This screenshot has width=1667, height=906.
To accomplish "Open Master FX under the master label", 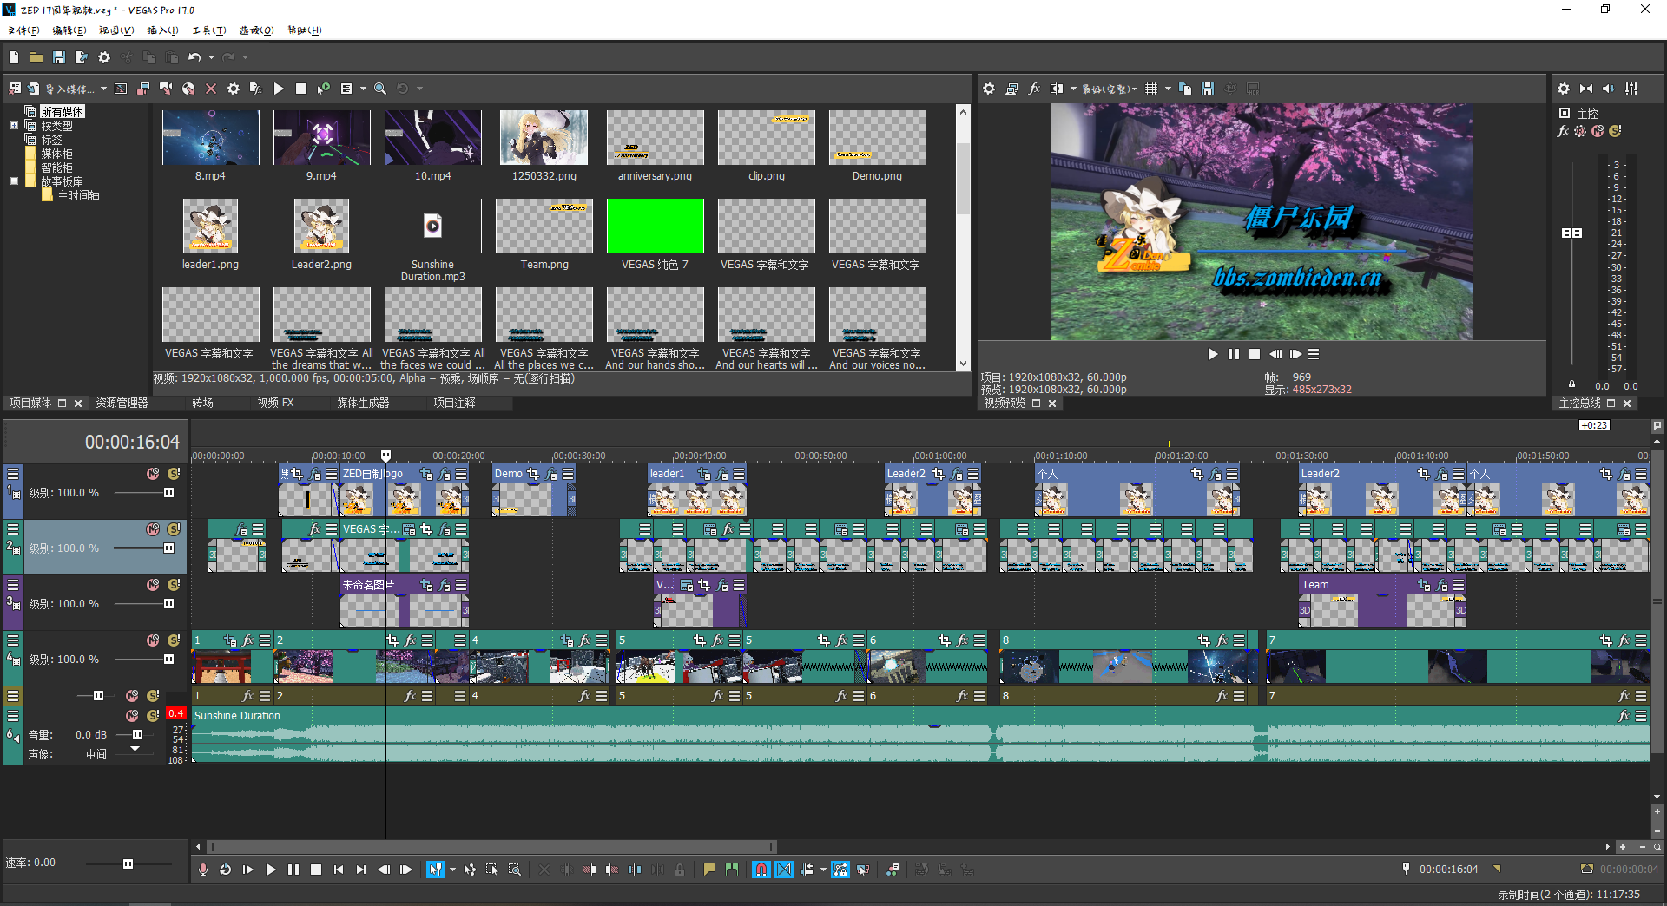I will pyautogui.click(x=1564, y=131).
